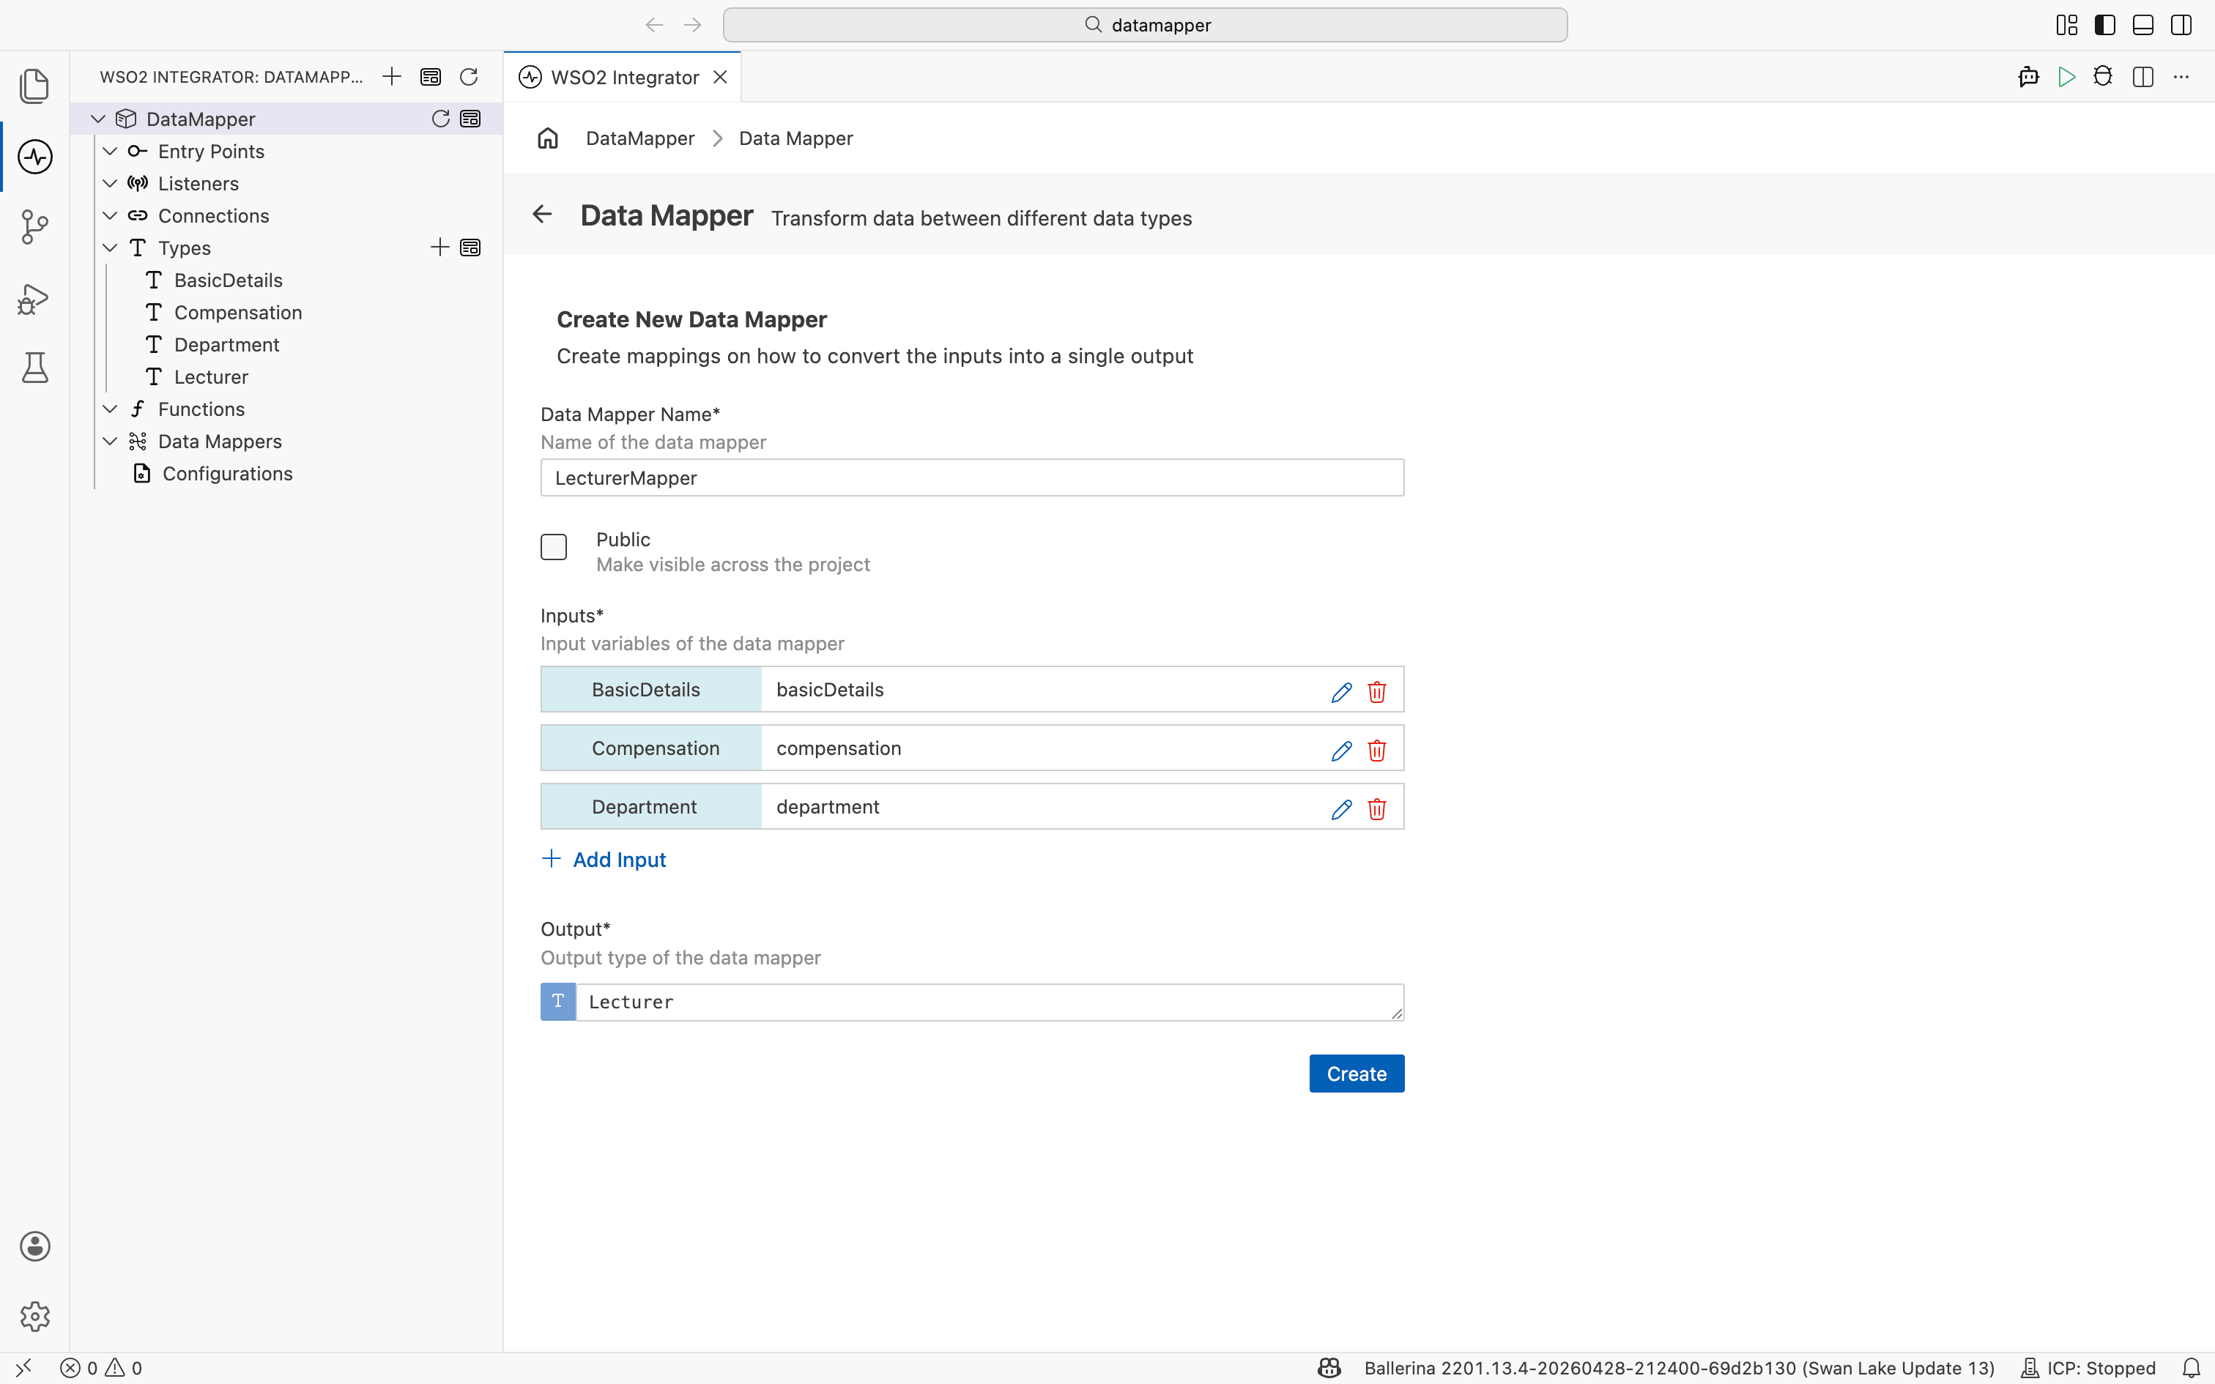This screenshot has width=2215, height=1384.
Task: Open the AI chat bot icon in editor toolbar
Action: [2028, 77]
